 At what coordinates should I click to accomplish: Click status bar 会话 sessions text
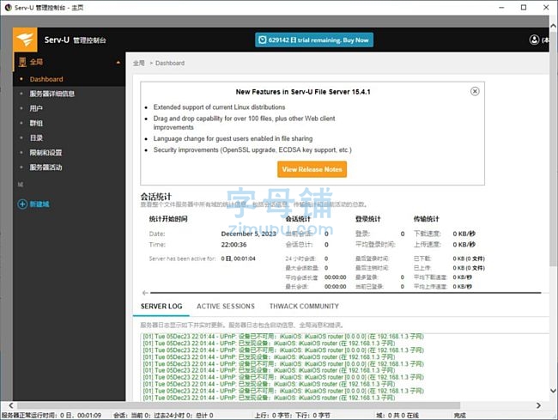pyautogui.click(x=163, y=416)
